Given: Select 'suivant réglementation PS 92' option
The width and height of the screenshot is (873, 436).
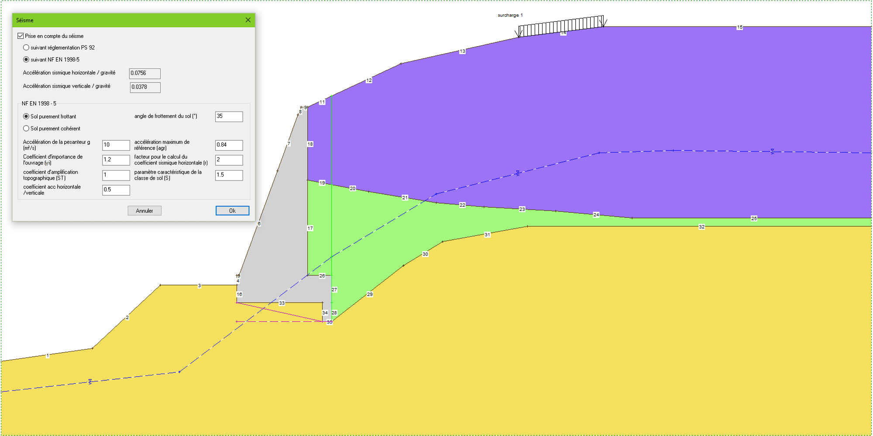Looking at the screenshot, I should pyautogui.click(x=26, y=48).
